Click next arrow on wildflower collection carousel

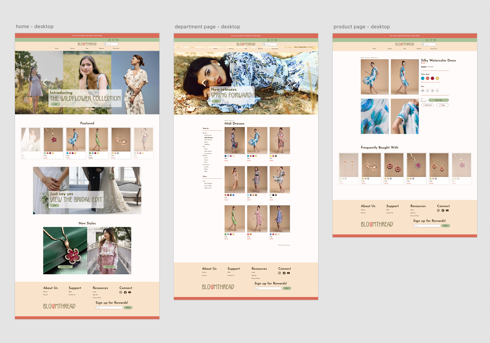point(129,83)
